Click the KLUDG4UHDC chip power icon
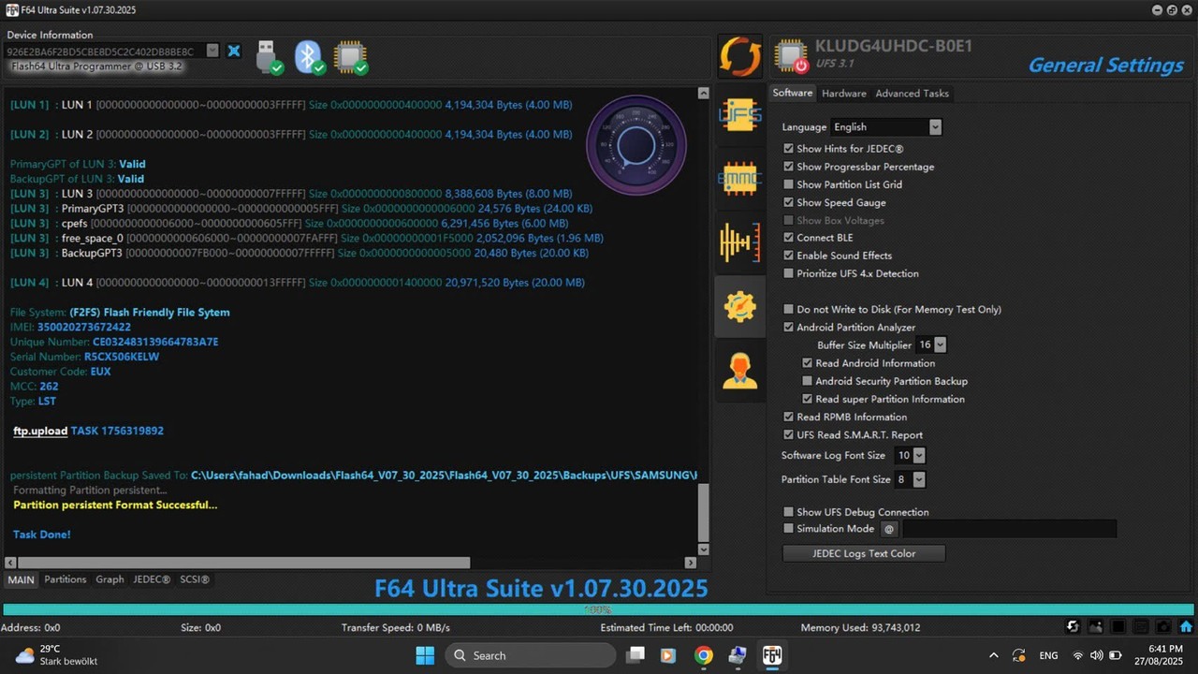The width and height of the screenshot is (1198, 674). pyautogui.click(x=792, y=56)
